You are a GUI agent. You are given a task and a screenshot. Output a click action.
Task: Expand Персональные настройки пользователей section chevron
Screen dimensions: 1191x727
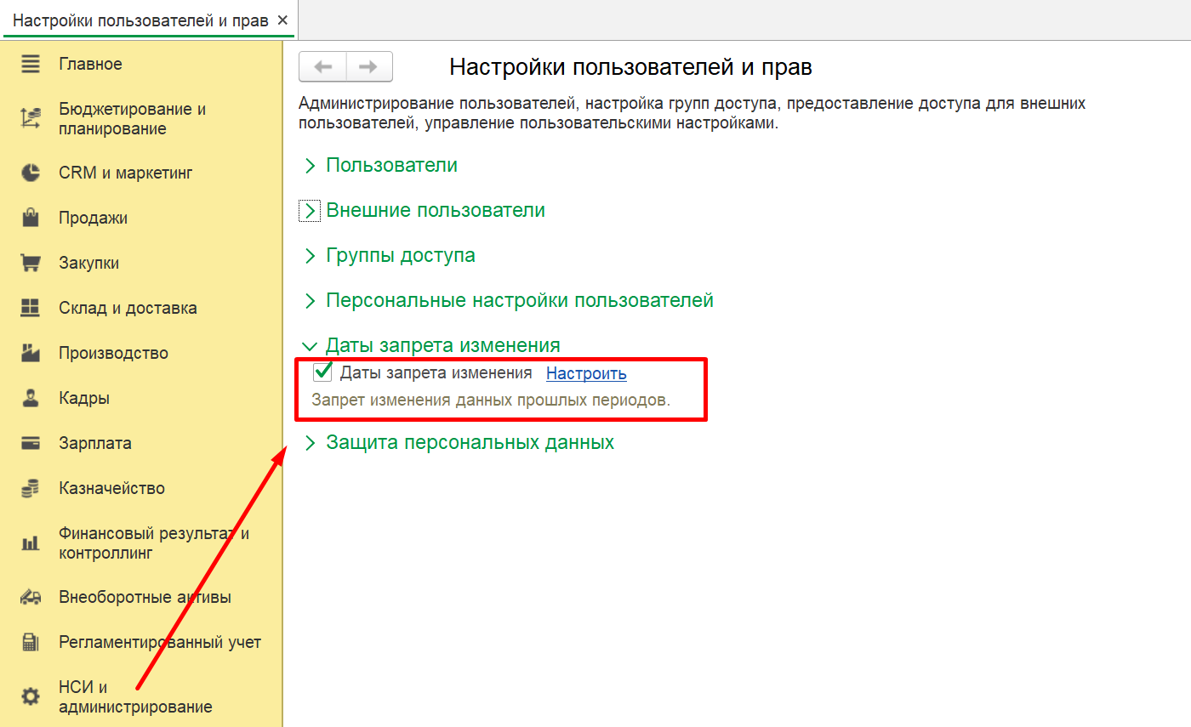click(310, 301)
